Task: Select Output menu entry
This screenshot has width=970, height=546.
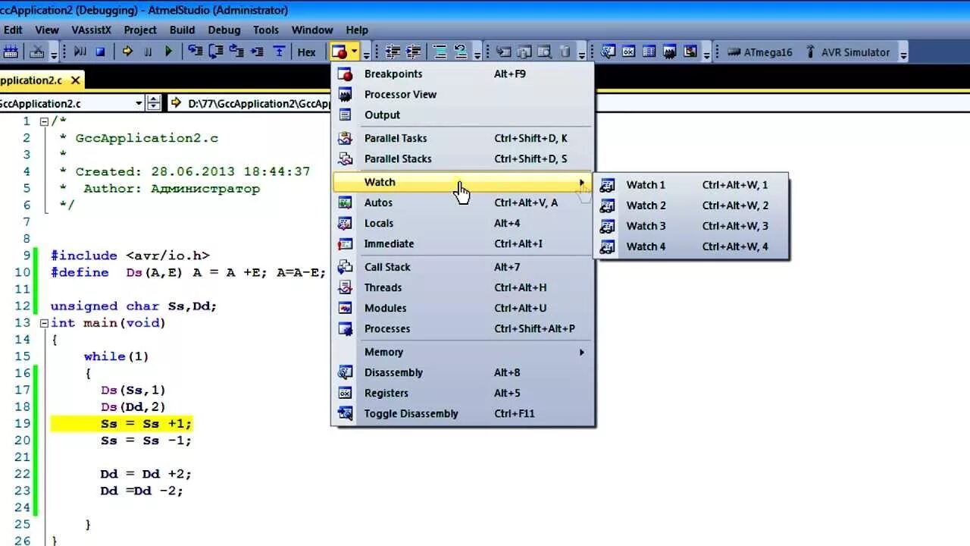Action: coord(463,115)
